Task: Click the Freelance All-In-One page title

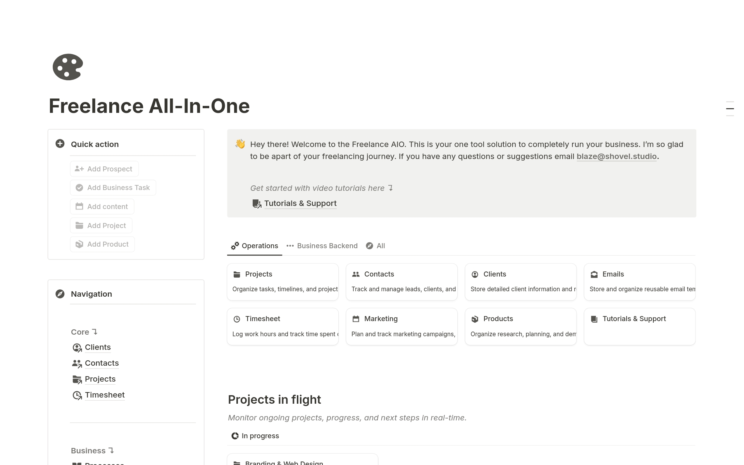Action: click(149, 106)
